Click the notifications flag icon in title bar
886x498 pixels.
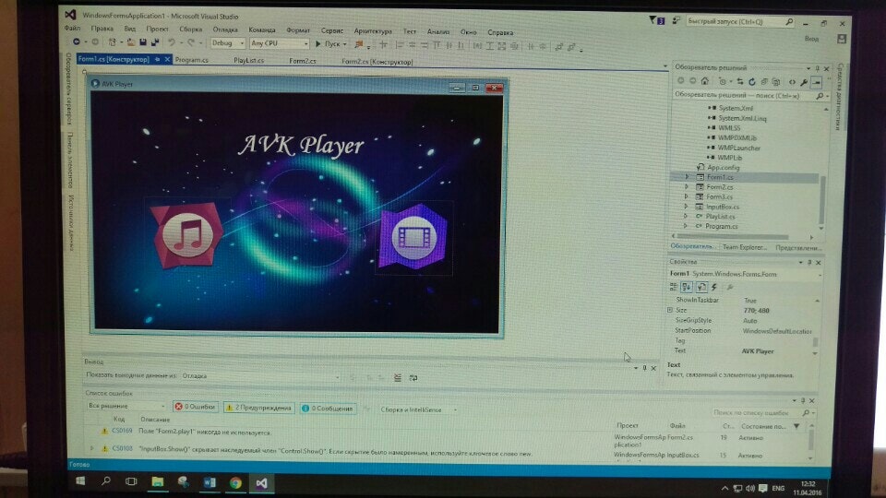click(655, 21)
